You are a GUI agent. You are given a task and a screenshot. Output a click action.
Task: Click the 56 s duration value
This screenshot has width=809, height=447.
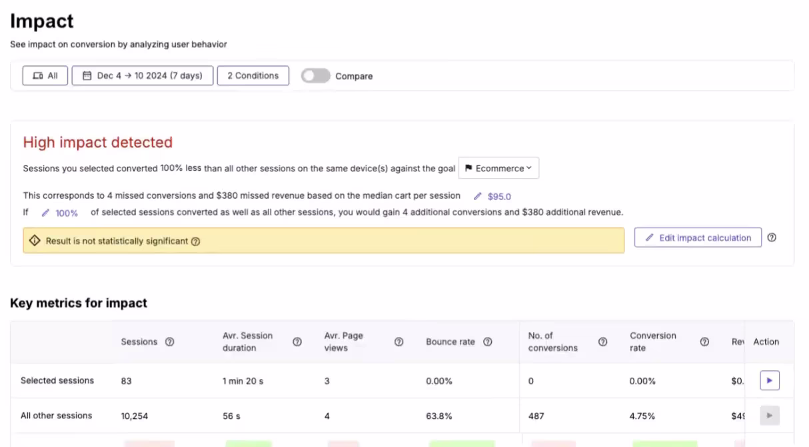232,416
